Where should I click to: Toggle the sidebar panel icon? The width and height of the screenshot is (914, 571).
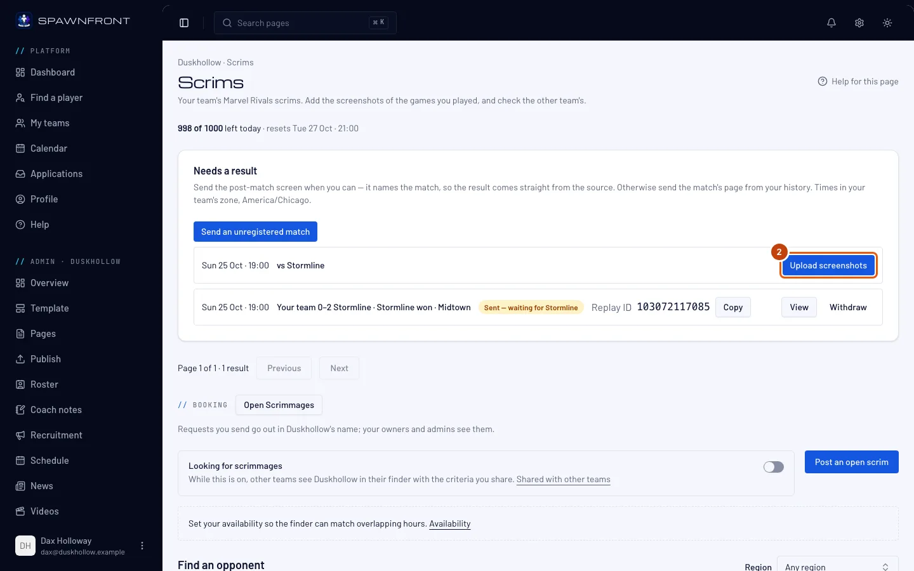pyautogui.click(x=184, y=23)
